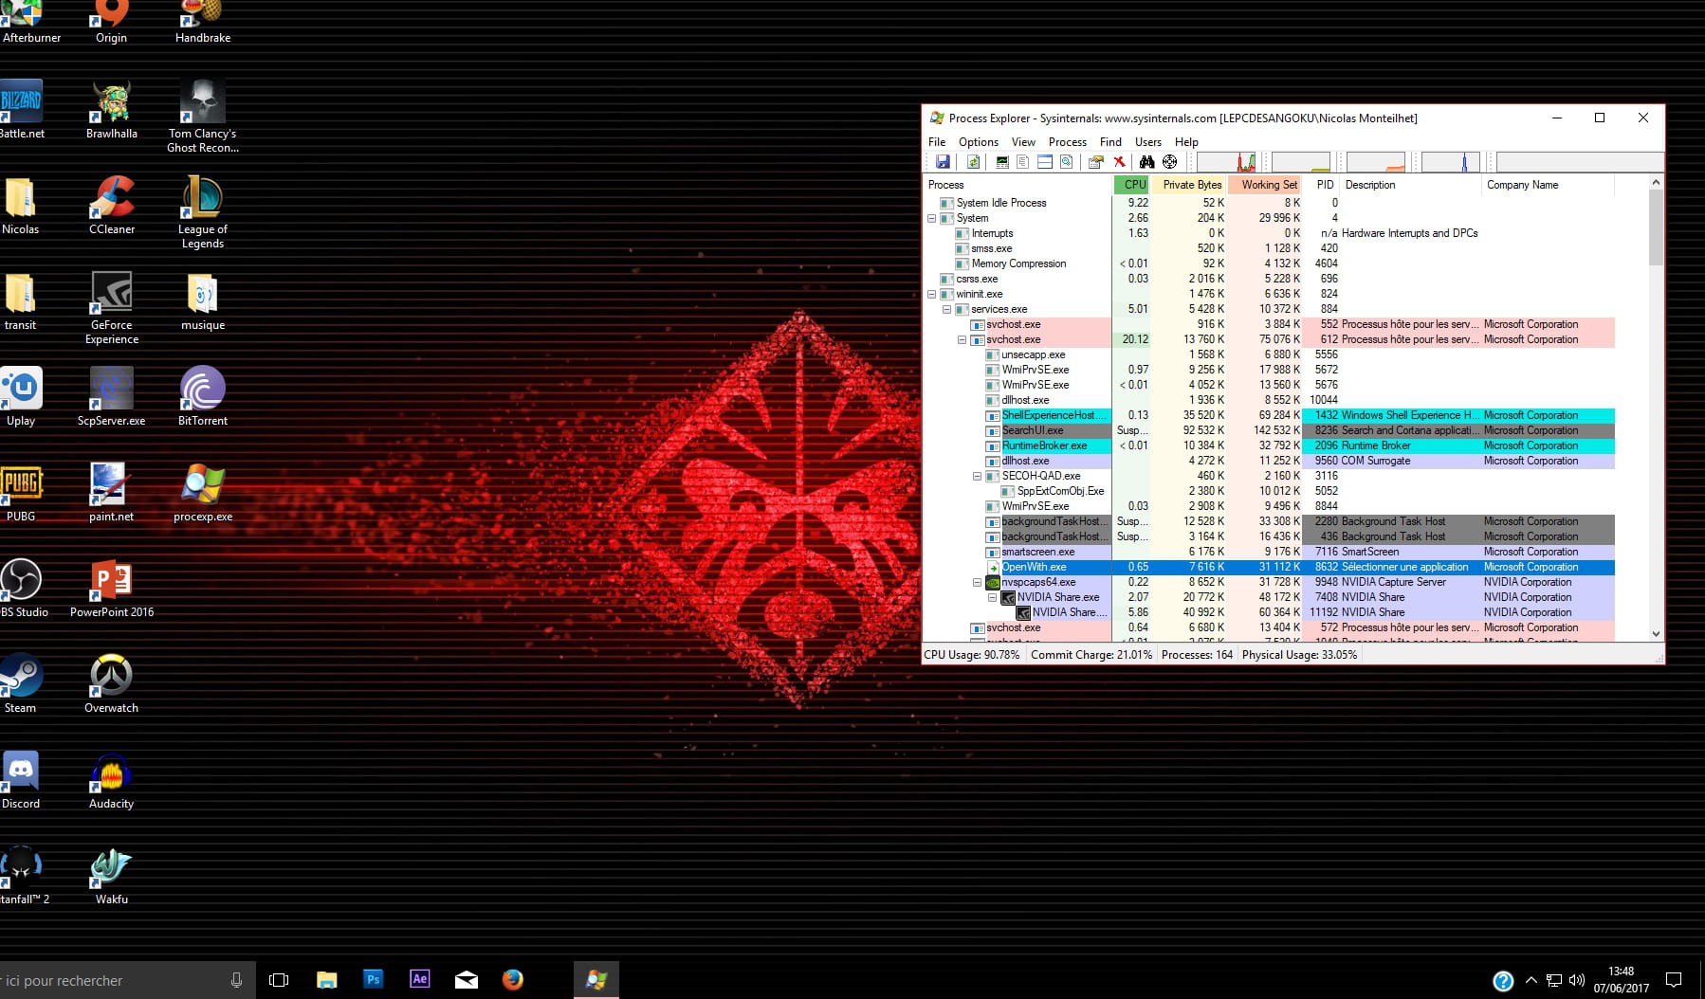Click the crosshair Find Window's Process icon
1705x999 pixels.
click(x=1169, y=162)
